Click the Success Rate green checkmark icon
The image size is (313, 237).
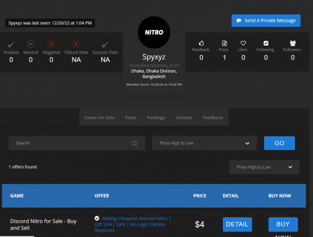(105, 44)
